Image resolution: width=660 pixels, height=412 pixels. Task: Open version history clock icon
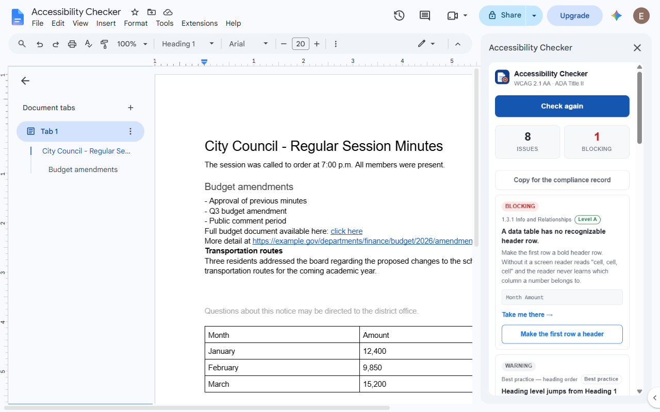[399, 15]
